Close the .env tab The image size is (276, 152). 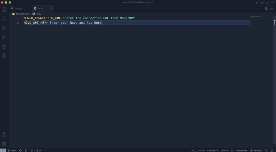tap(52, 8)
